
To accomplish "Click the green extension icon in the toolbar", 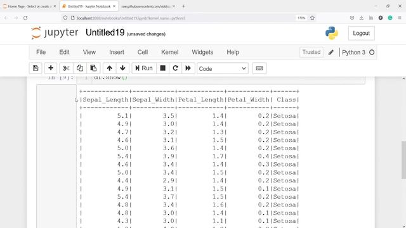I will [x=390, y=18].
